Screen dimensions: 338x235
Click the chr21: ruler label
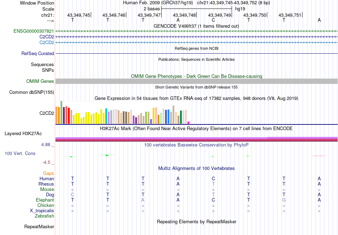pos(48,15)
